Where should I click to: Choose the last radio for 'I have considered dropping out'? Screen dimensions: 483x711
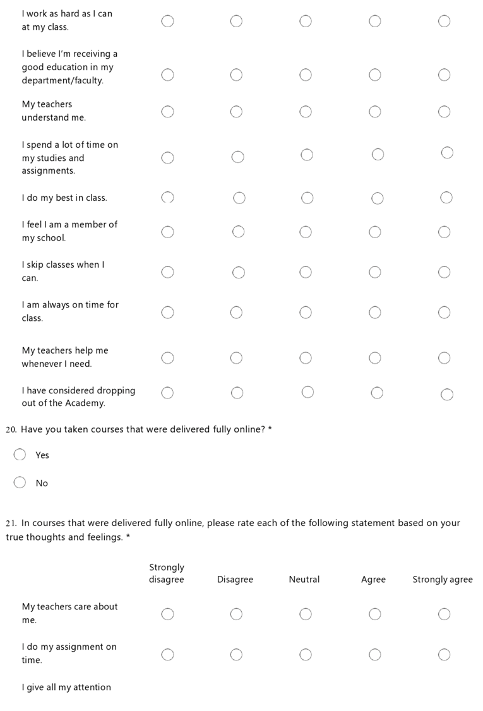point(447,395)
